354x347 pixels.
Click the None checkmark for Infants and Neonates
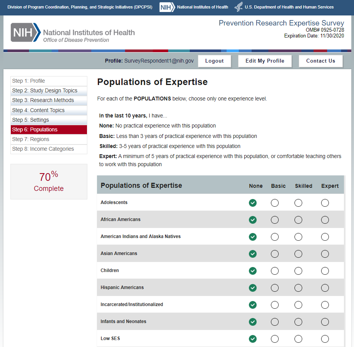tap(253, 322)
